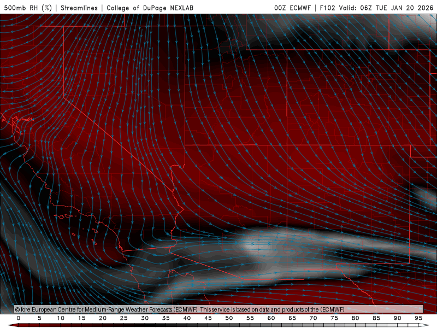Click the colorbar label '65'
Viewport: 437px width, 328px height.
(292, 318)
